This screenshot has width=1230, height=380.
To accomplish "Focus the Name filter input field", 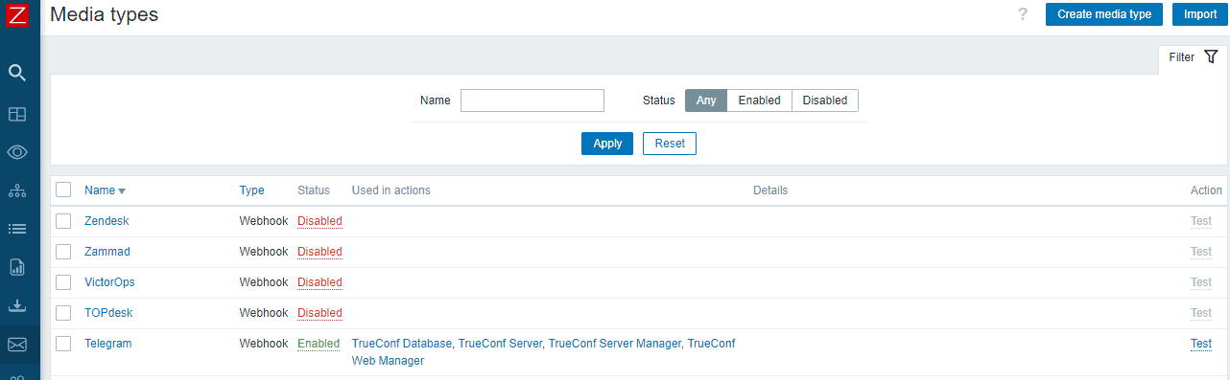I will pyautogui.click(x=532, y=101).
